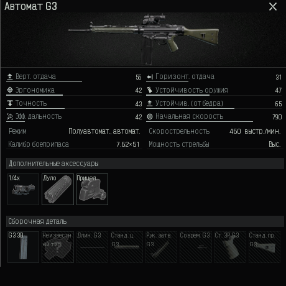
Task: Click the Станд. пр. G3 stock slot
Action: tap(265, 247)
